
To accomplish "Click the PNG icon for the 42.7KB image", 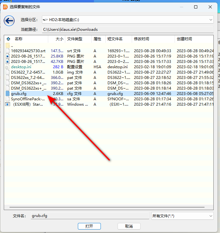I will point(8,62).
